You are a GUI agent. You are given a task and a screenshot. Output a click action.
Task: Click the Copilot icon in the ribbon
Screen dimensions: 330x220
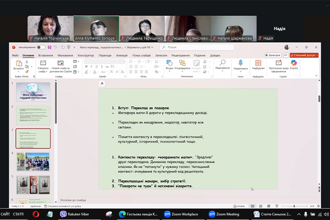[293, 63]
